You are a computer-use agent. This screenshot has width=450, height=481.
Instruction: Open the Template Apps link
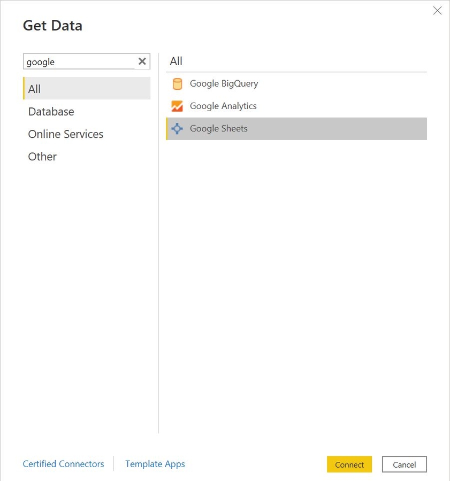(x=155, y=464)
